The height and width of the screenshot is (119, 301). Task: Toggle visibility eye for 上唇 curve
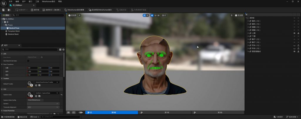294,33
